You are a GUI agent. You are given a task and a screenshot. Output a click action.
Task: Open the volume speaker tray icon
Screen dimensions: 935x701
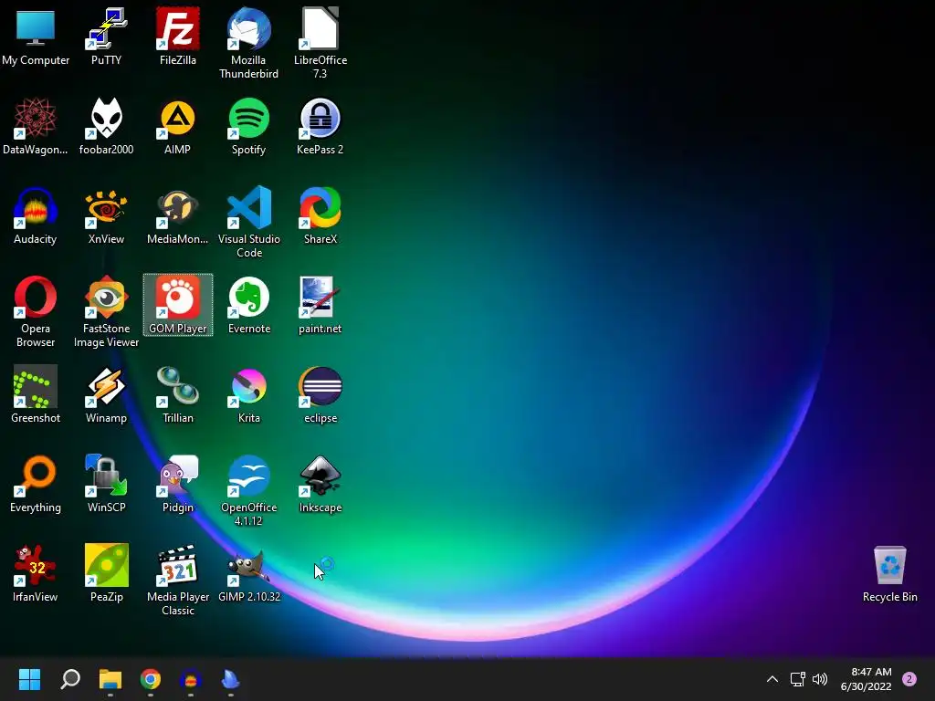point(820,679)
